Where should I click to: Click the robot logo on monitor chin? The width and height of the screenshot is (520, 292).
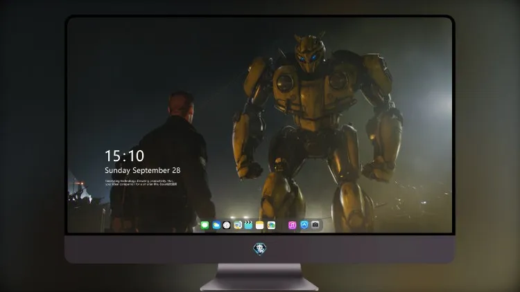point(260,249)
